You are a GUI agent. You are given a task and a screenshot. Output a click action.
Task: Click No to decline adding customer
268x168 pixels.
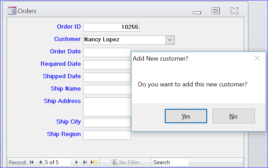(x=233, y=116)
